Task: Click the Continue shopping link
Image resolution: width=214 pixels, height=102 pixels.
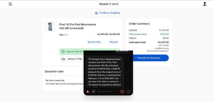Action: [x=109, y=13]
